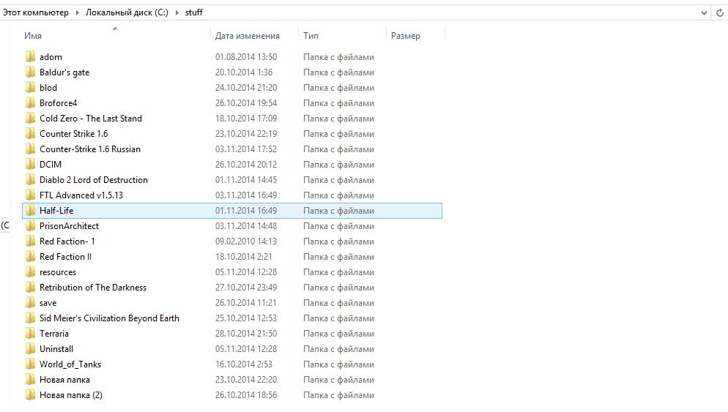This screenshot has width=728, height=412.
Task: Select the name 'Counter Strike 1.6'
Action: [x=74, y=134]
